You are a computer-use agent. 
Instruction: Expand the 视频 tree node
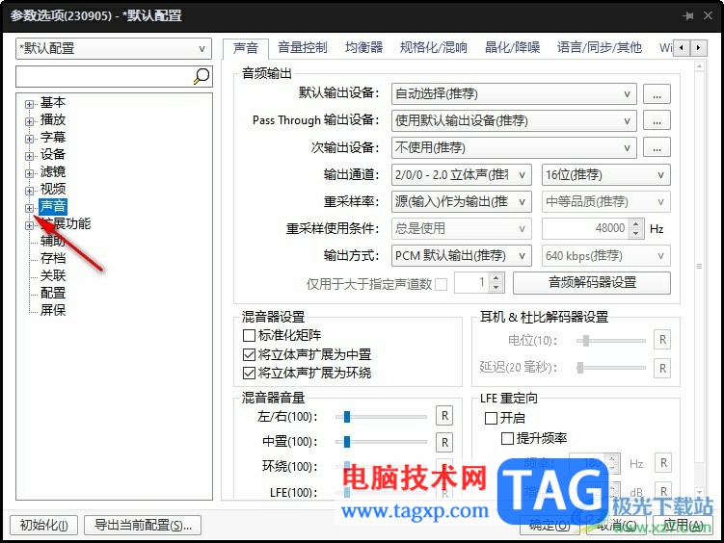tap(29, 191)
